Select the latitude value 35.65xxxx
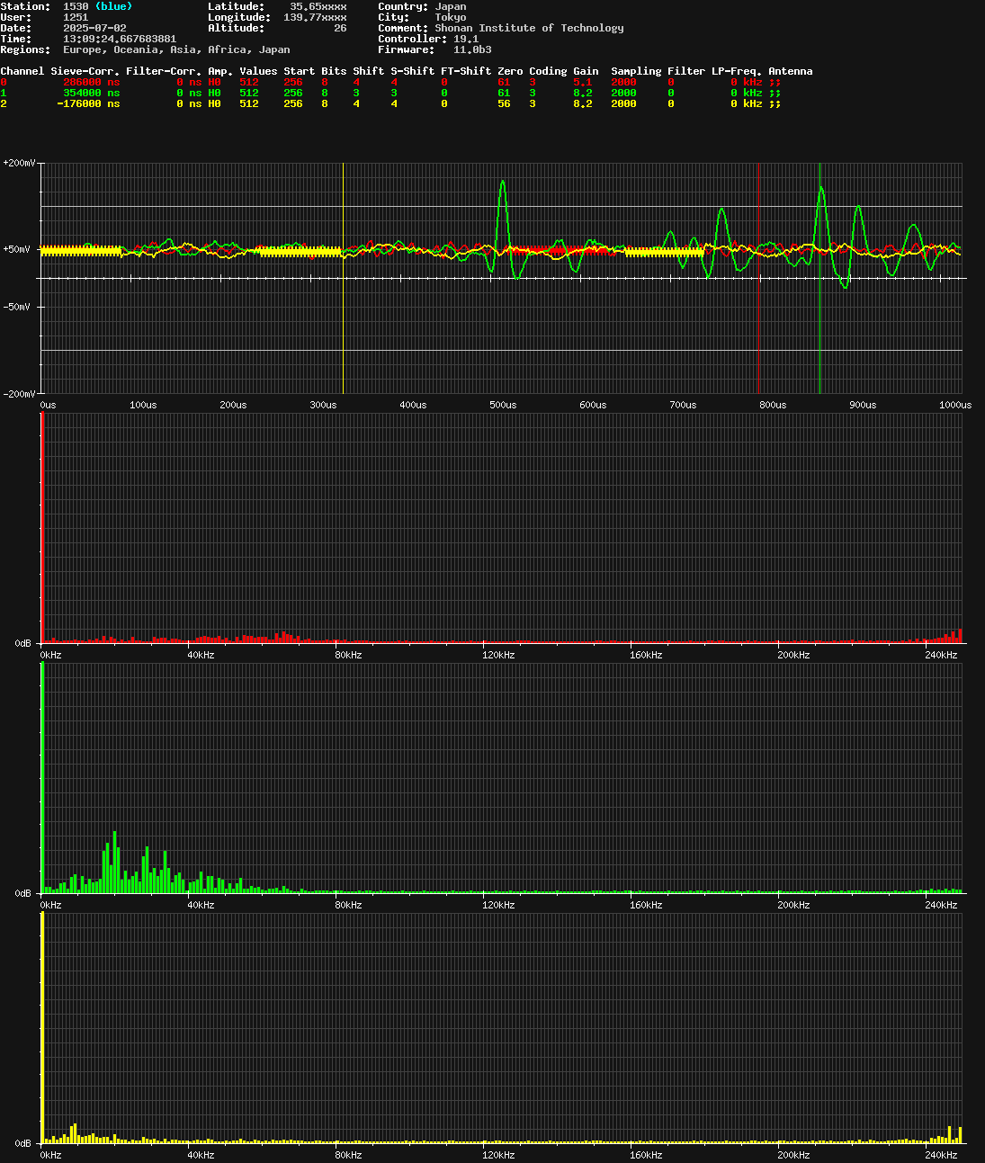This screenshot has width=985, height=1163. [318, 6]
